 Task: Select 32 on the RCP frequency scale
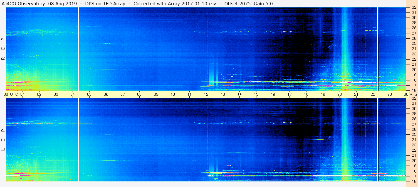click(x=414, y=8)
